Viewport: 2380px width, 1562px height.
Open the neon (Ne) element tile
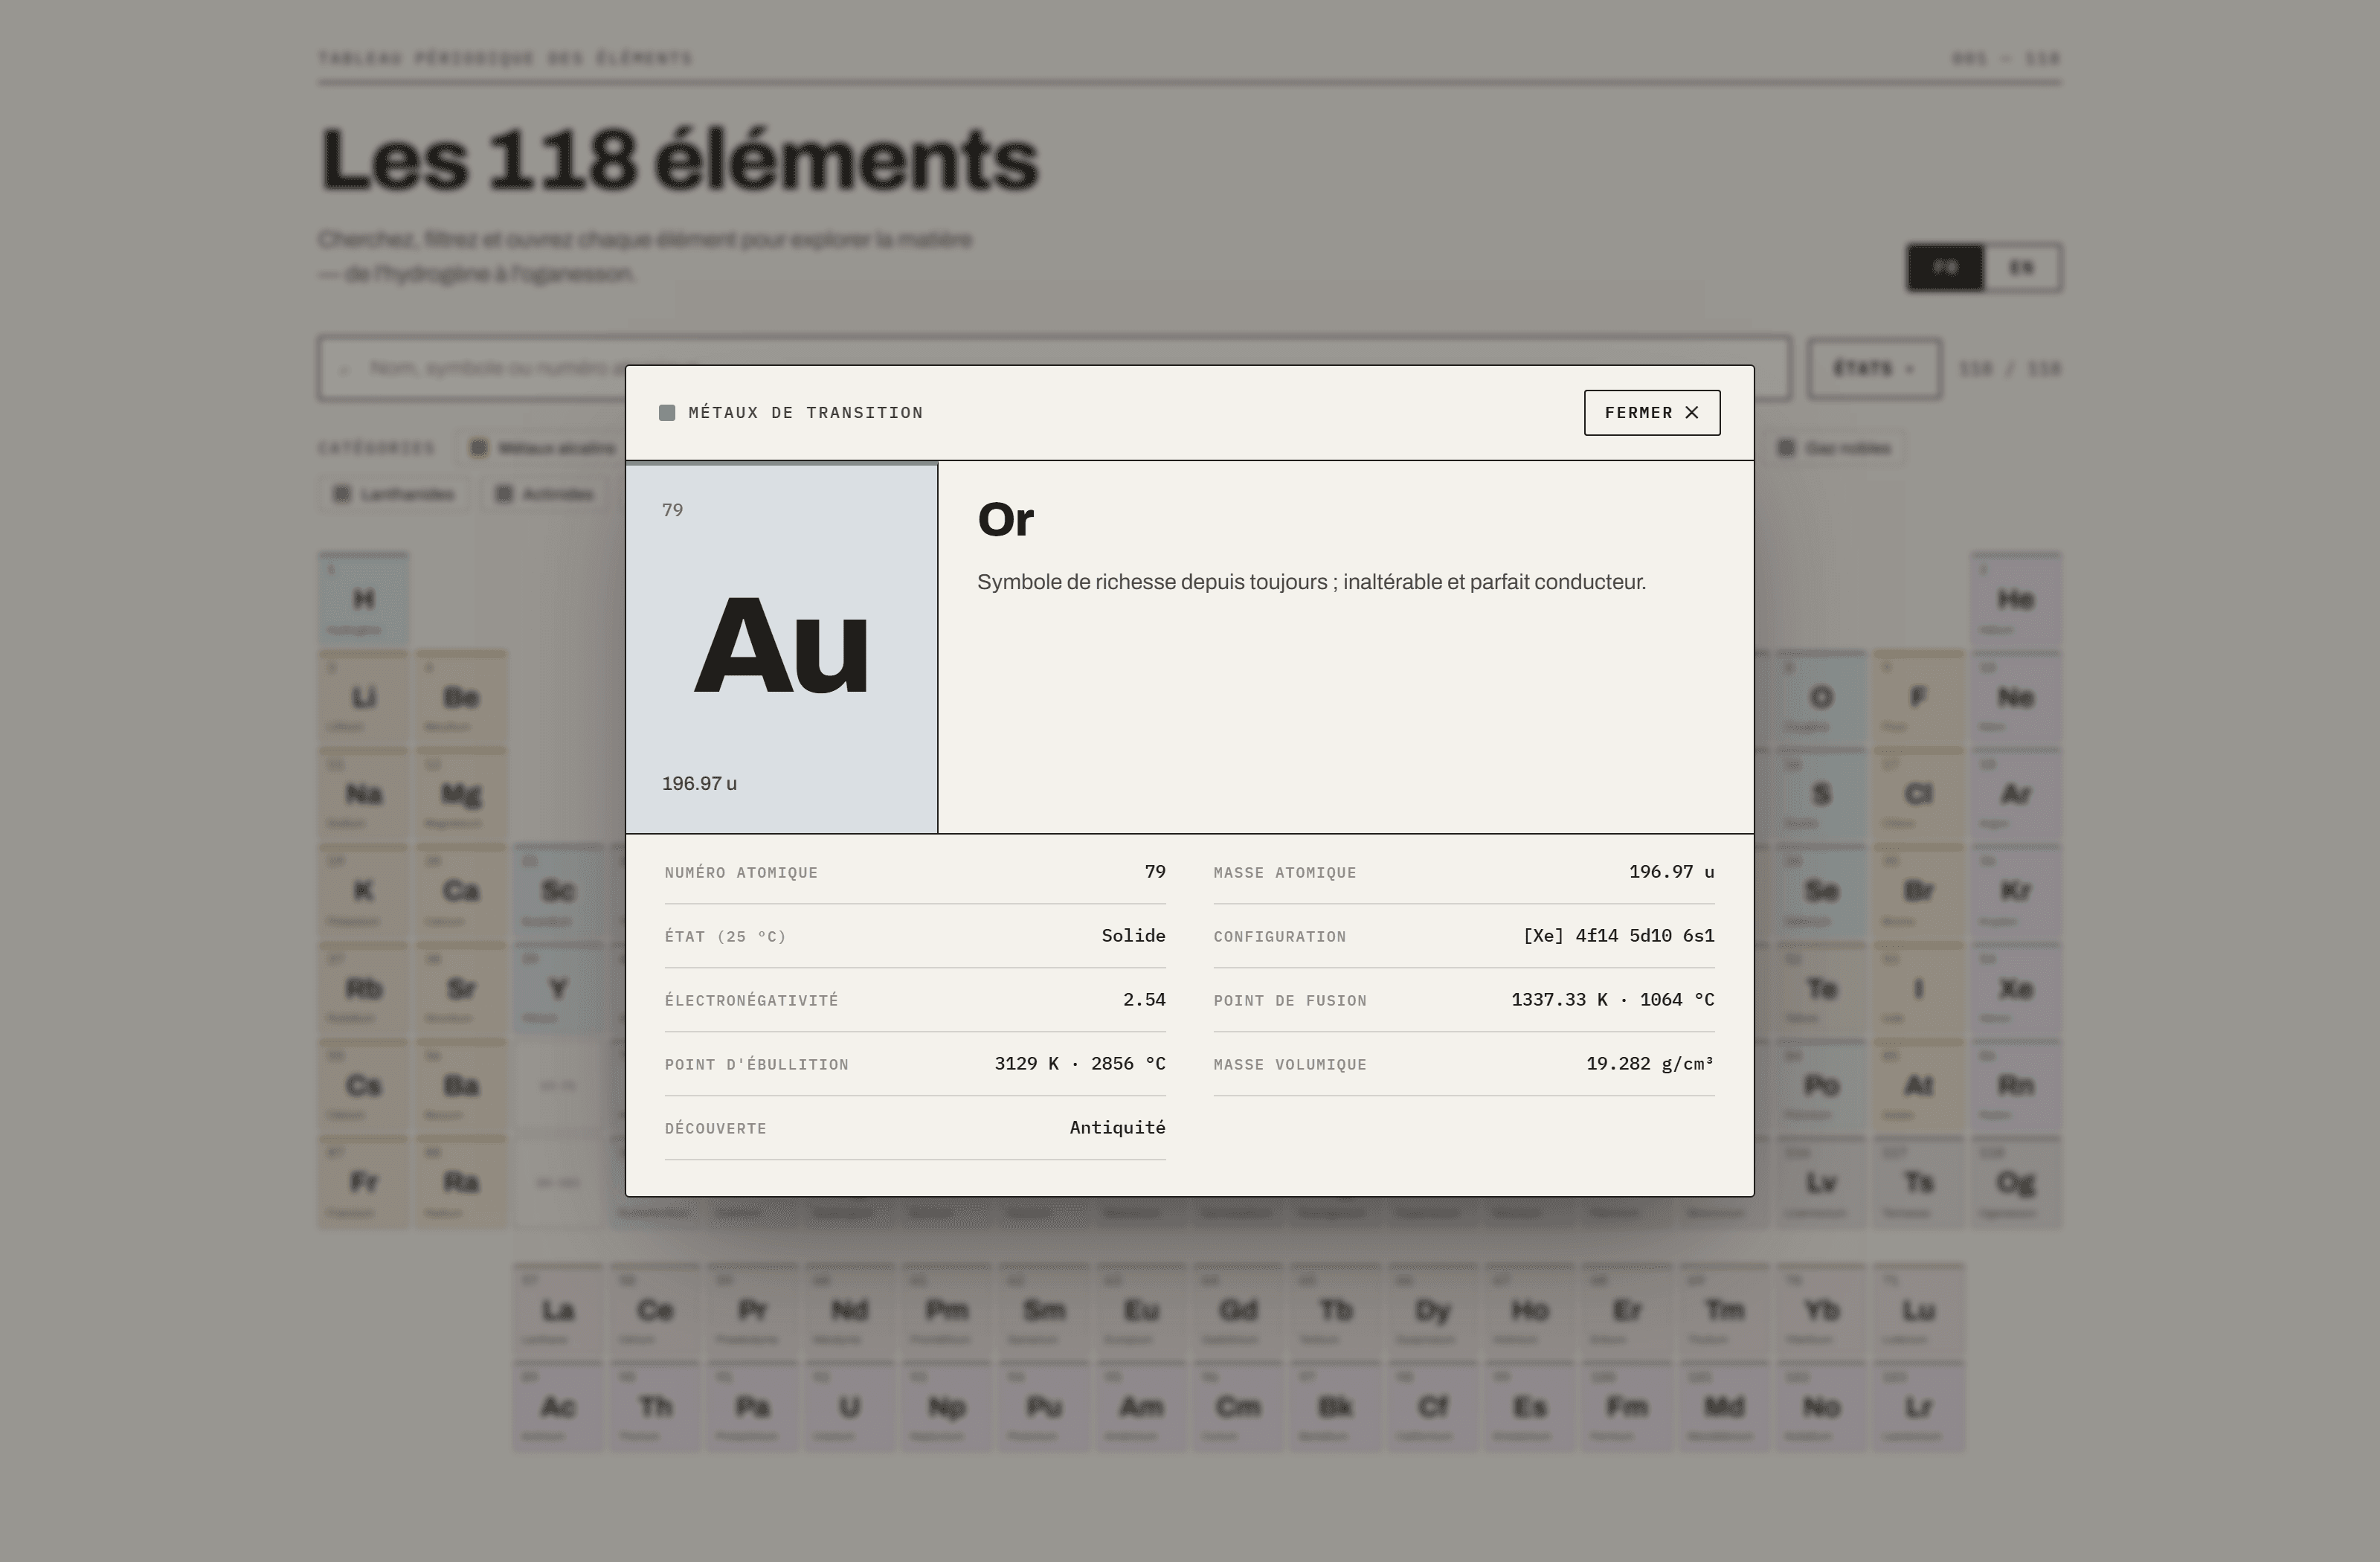point(2016,697)
